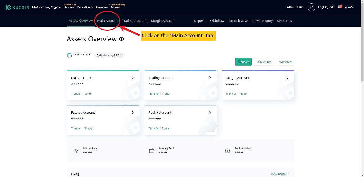Click the Main Account card title
This screenshot has width=364, height=177.
tap(81, 78)
